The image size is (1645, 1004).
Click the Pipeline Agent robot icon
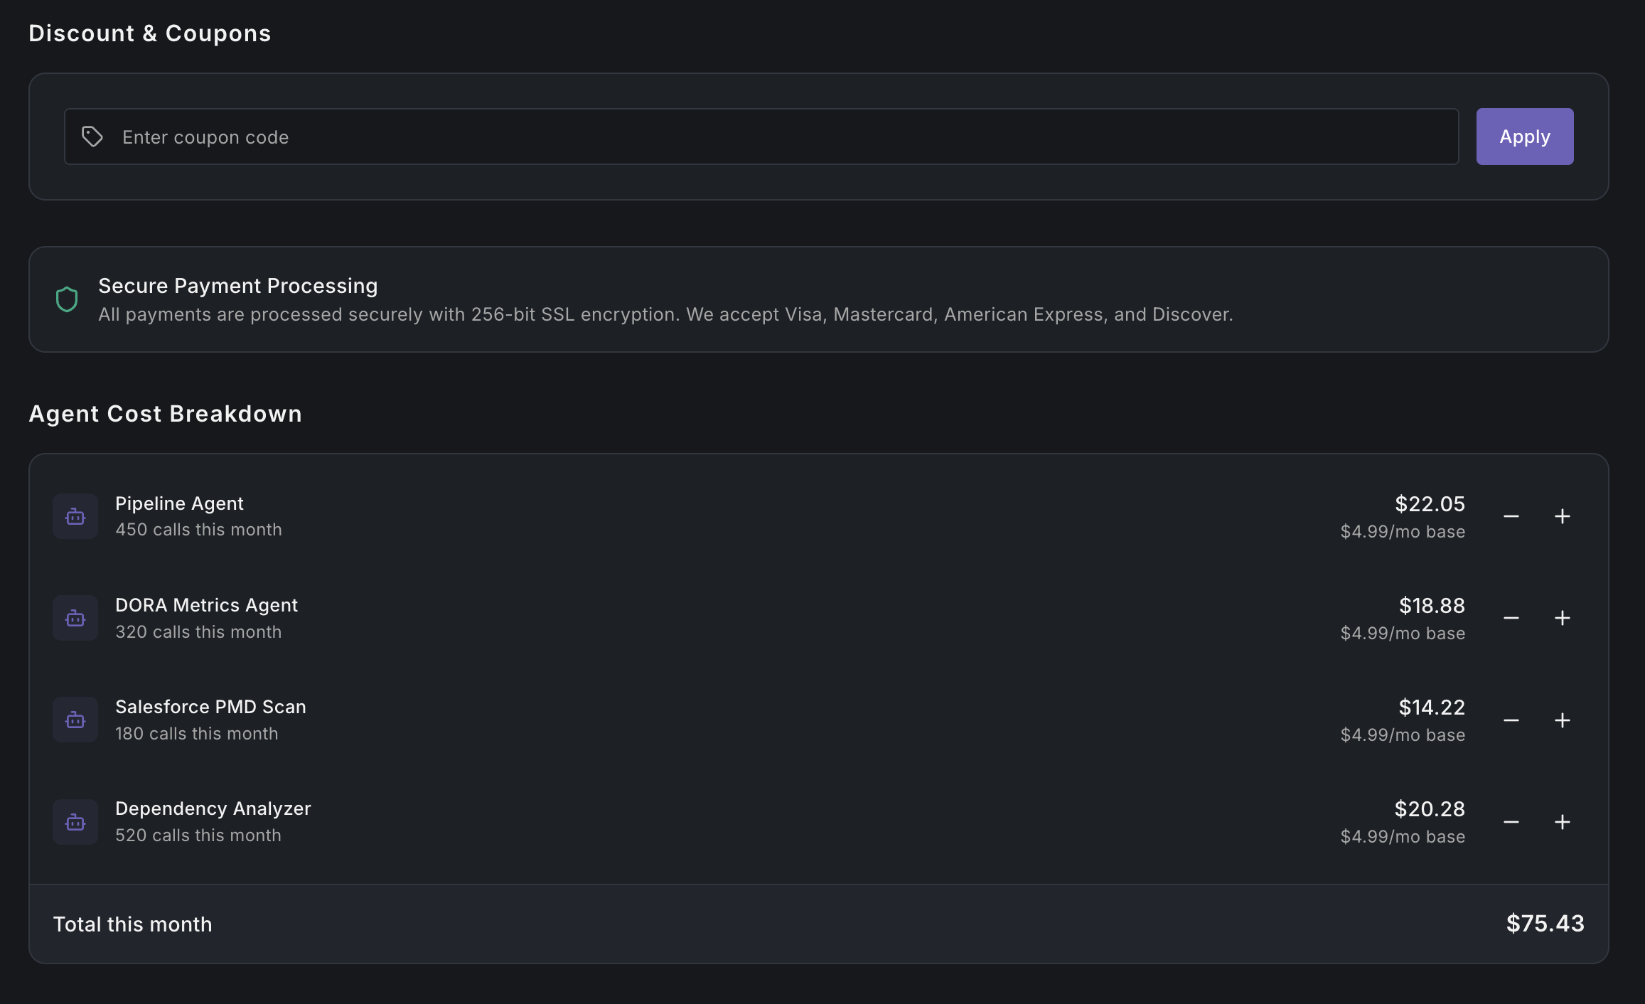(75, 516)
